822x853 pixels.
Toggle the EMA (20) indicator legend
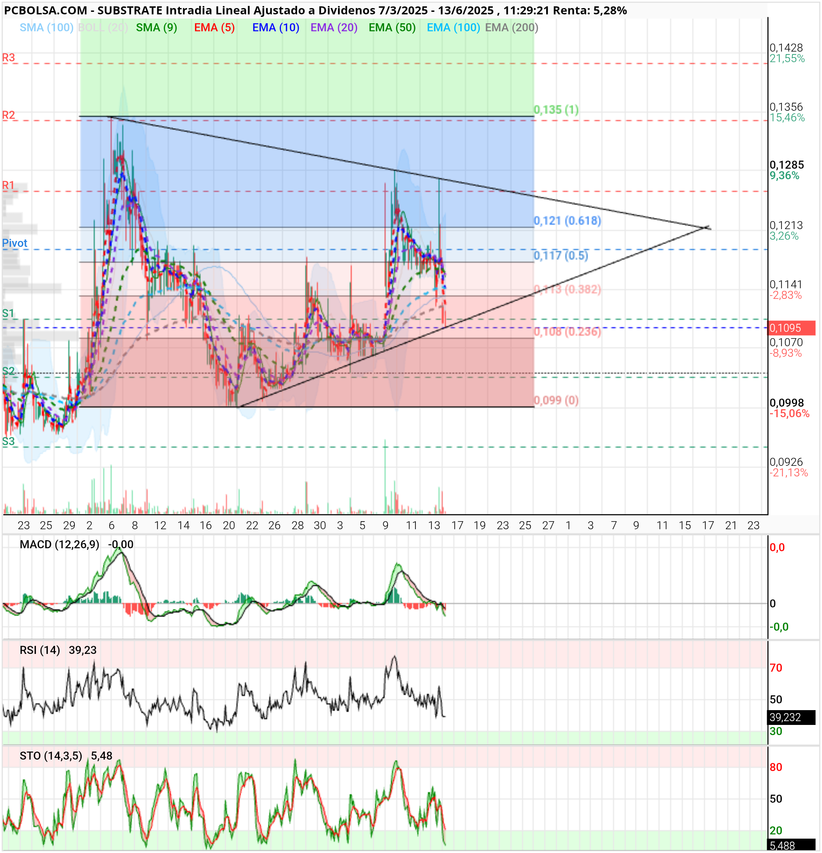point(334,28)
